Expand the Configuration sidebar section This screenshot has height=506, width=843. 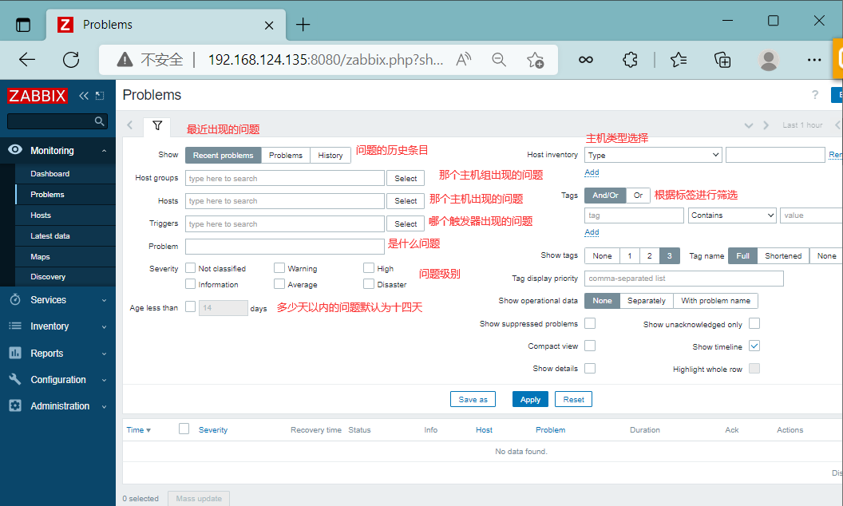(57, 380)
